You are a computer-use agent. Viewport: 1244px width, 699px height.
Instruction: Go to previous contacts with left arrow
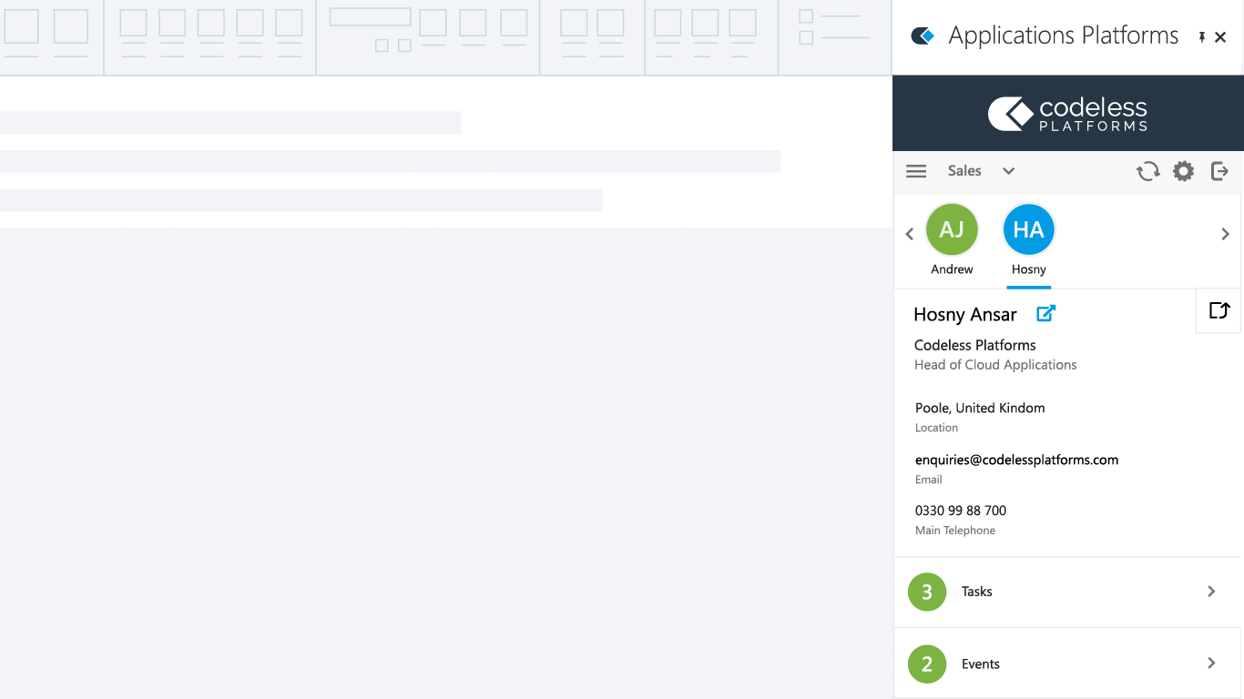pos(909,234)
